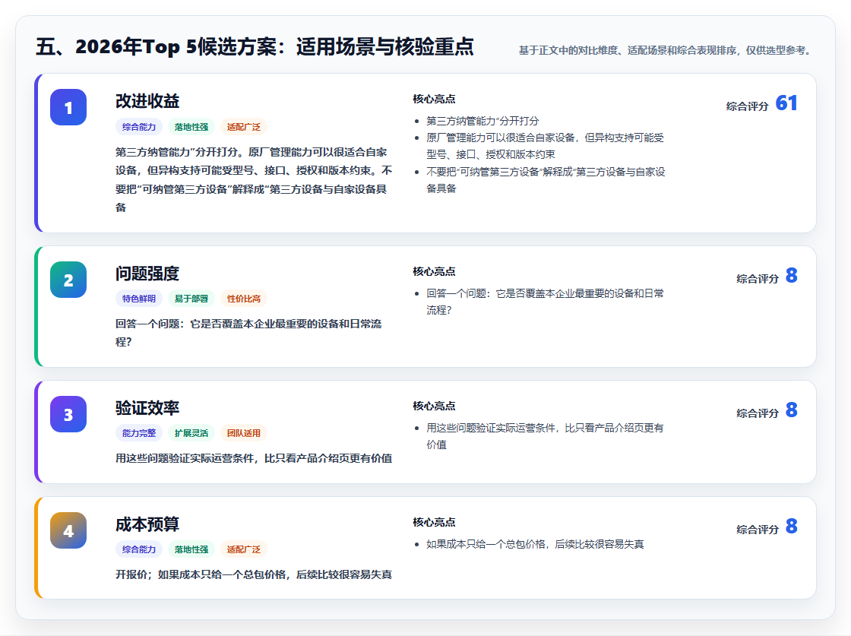Click bullet 用这些问题验证实际运营条件
Viewport: 851px width, 636px height.
[x=545, y=436]
